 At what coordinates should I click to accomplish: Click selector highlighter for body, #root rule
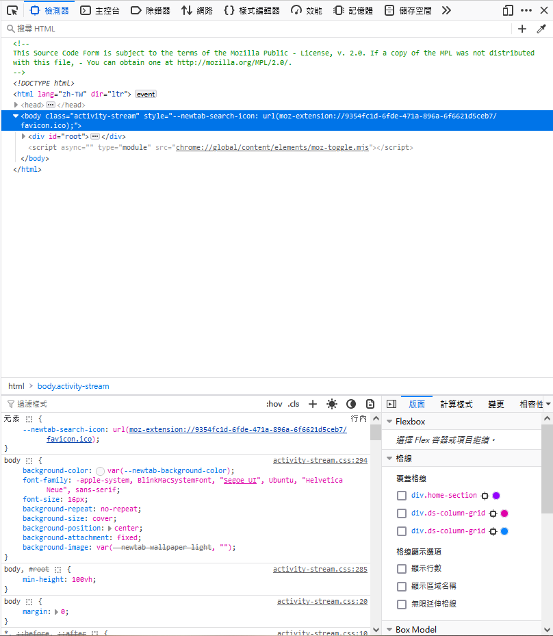tap(58, 570)
